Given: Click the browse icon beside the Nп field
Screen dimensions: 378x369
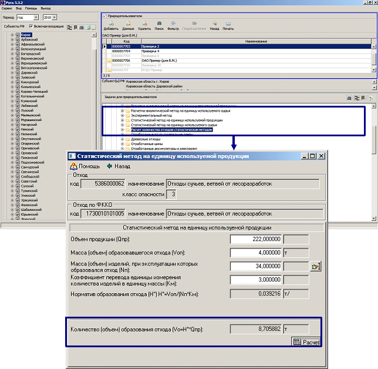Looking at the screenshot, I should [x=316, y=266].
